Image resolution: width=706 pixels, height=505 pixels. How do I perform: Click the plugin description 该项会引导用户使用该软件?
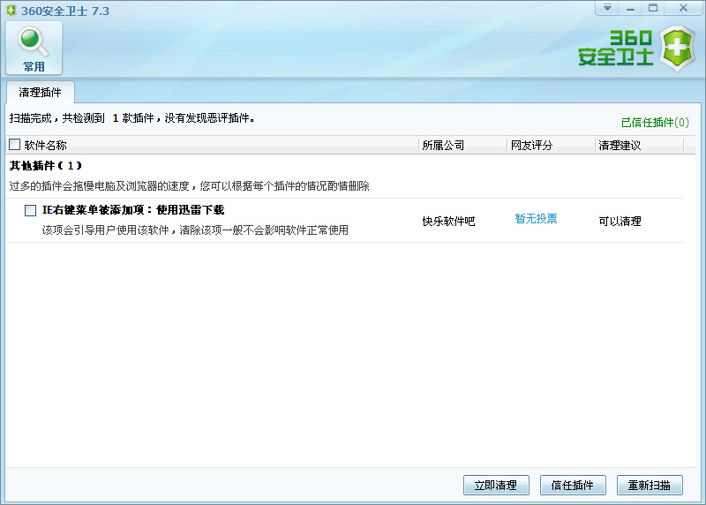tap(195, 230)
